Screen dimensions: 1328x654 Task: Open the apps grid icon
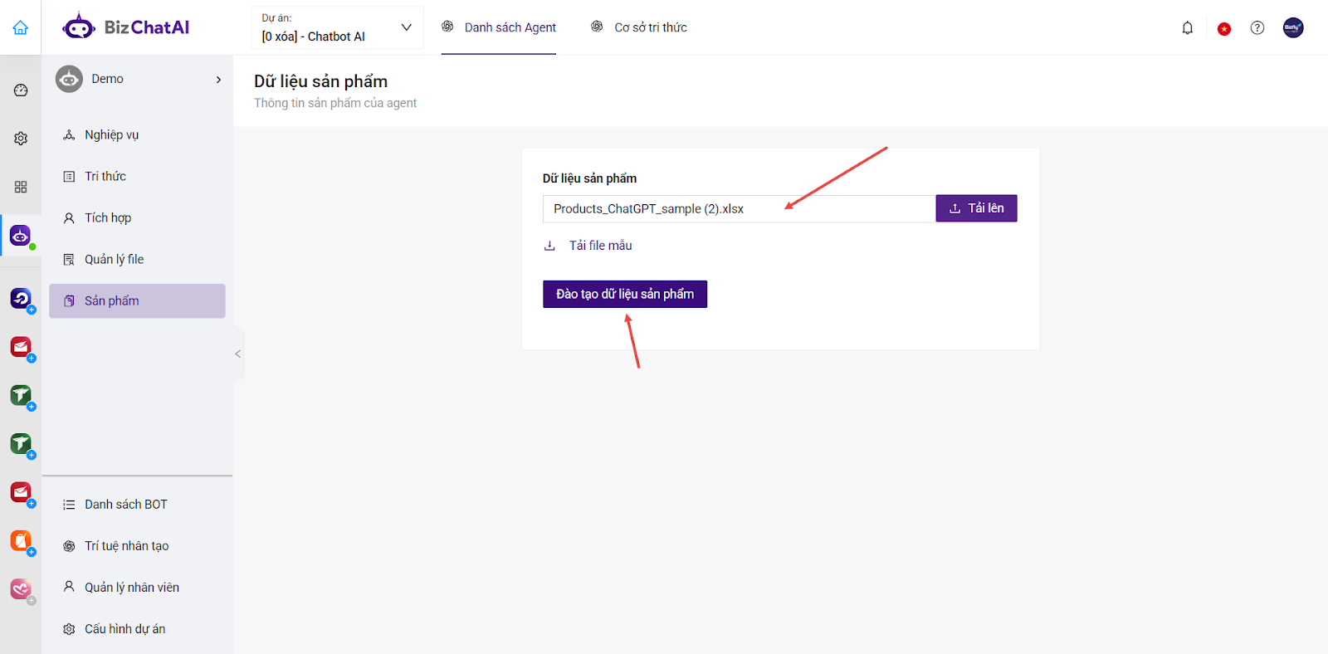pos(21,187)
